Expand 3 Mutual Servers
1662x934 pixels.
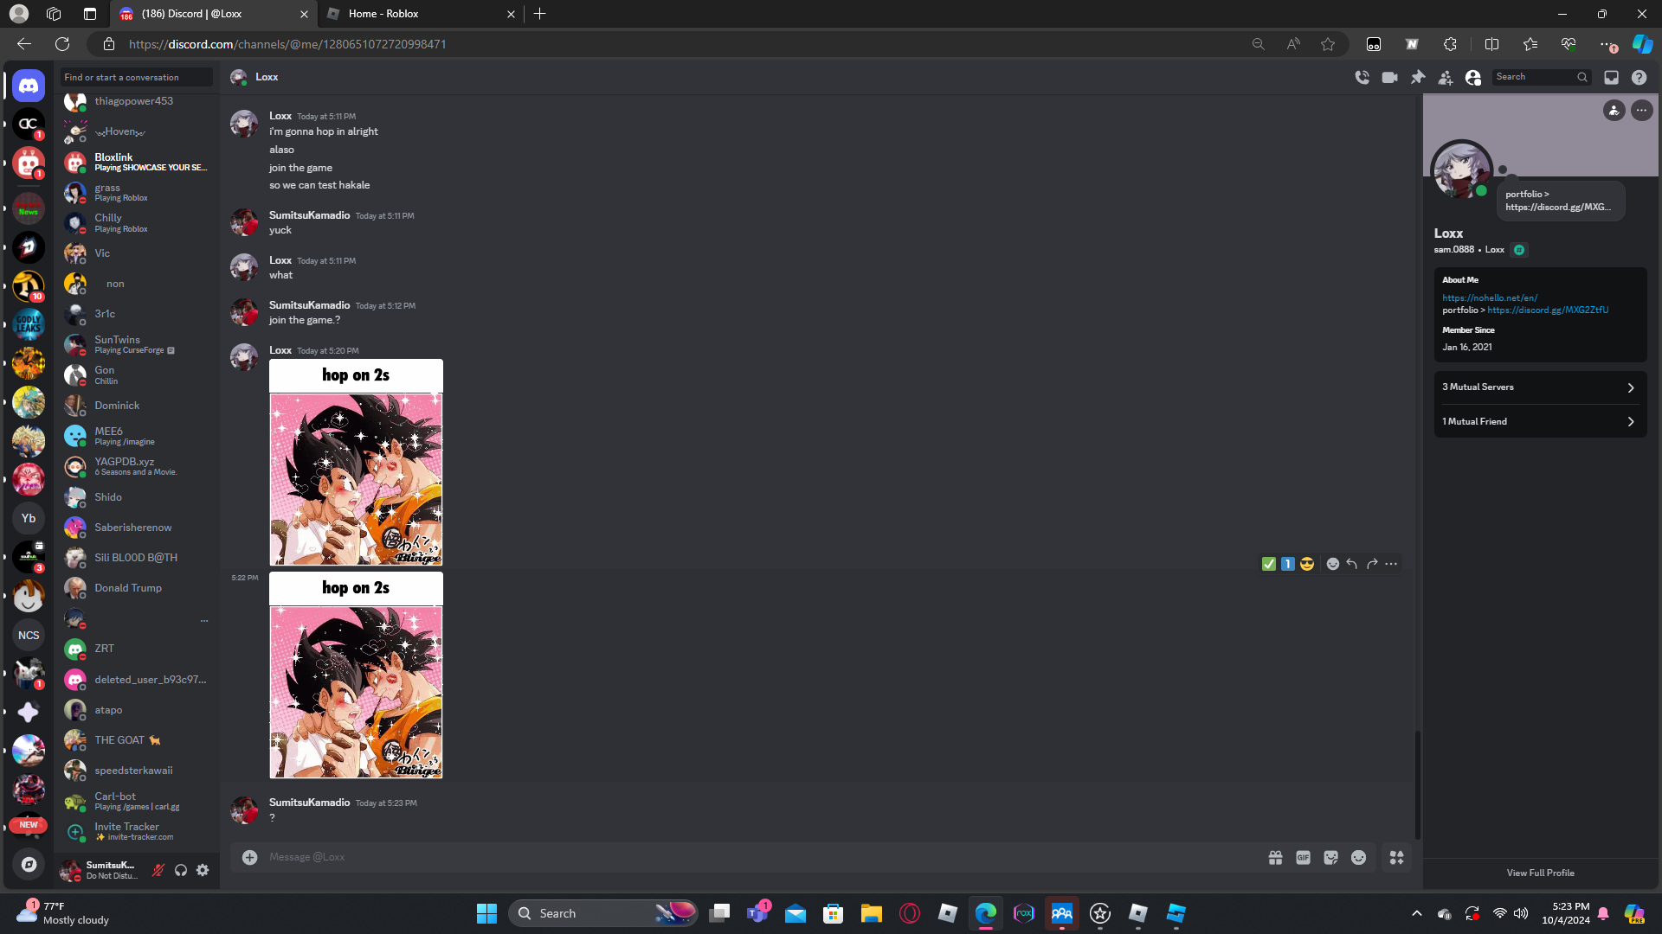1540,387
